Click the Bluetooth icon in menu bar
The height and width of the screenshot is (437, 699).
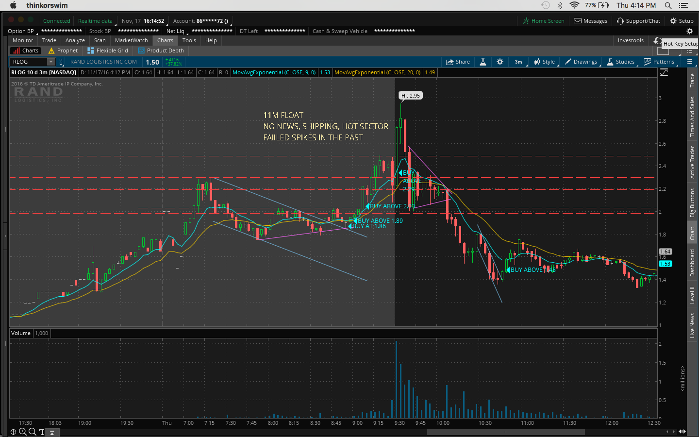[x=559, y=5]
